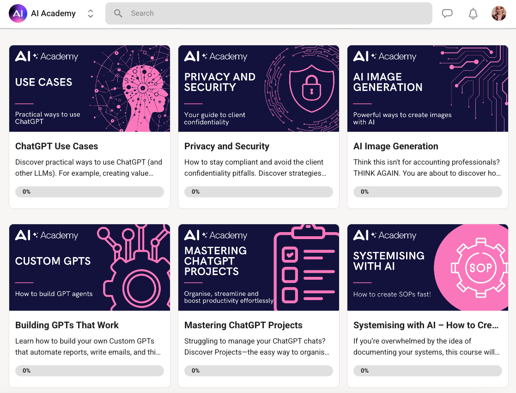Click the Building GPTs That Work title
The image size is (516, 393).
67,325
